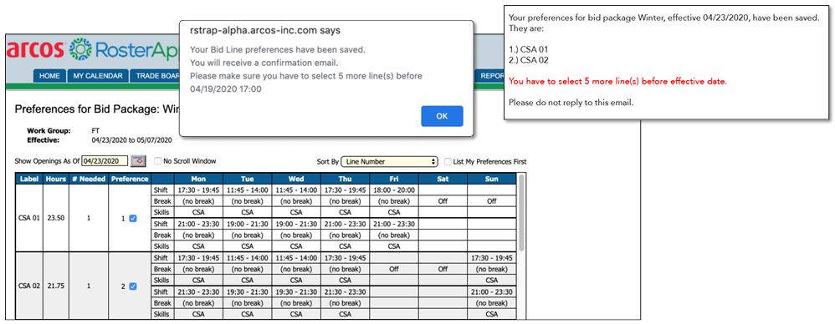The height and width of the screenshot is (324, 835).
Task: Uncheck CSA 02 preference checkbox
Action: click(132, 286)
